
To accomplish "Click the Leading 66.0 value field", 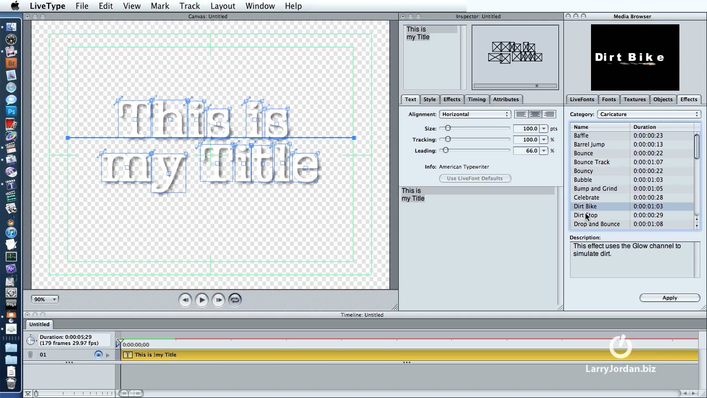I will click(x=526, y=150).
